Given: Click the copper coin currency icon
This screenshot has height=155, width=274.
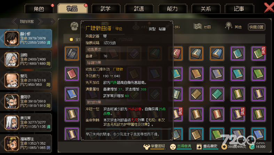Looking at the screenshot, I should [224, 147].
